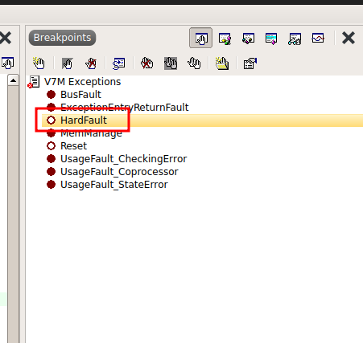This screenshot has width=363, height=343.
Task: Click the left pane scrollbar up arrow
Action: (13, 80)
